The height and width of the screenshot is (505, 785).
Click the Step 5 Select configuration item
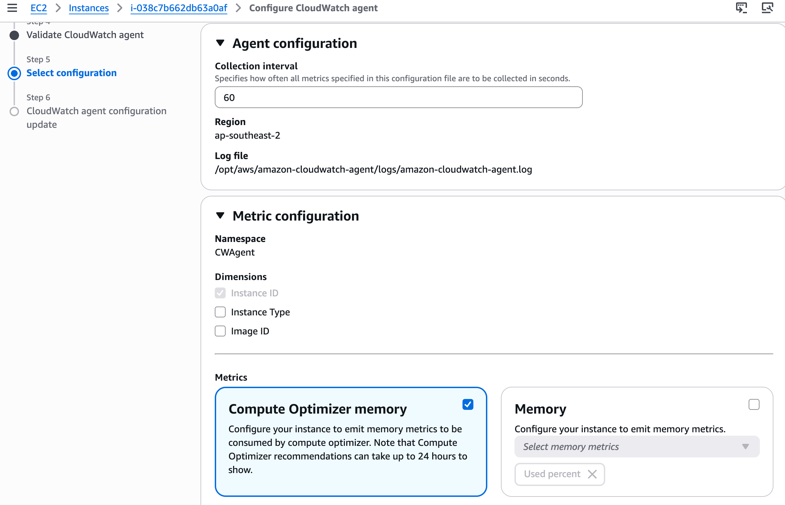(x=71, y=73)
